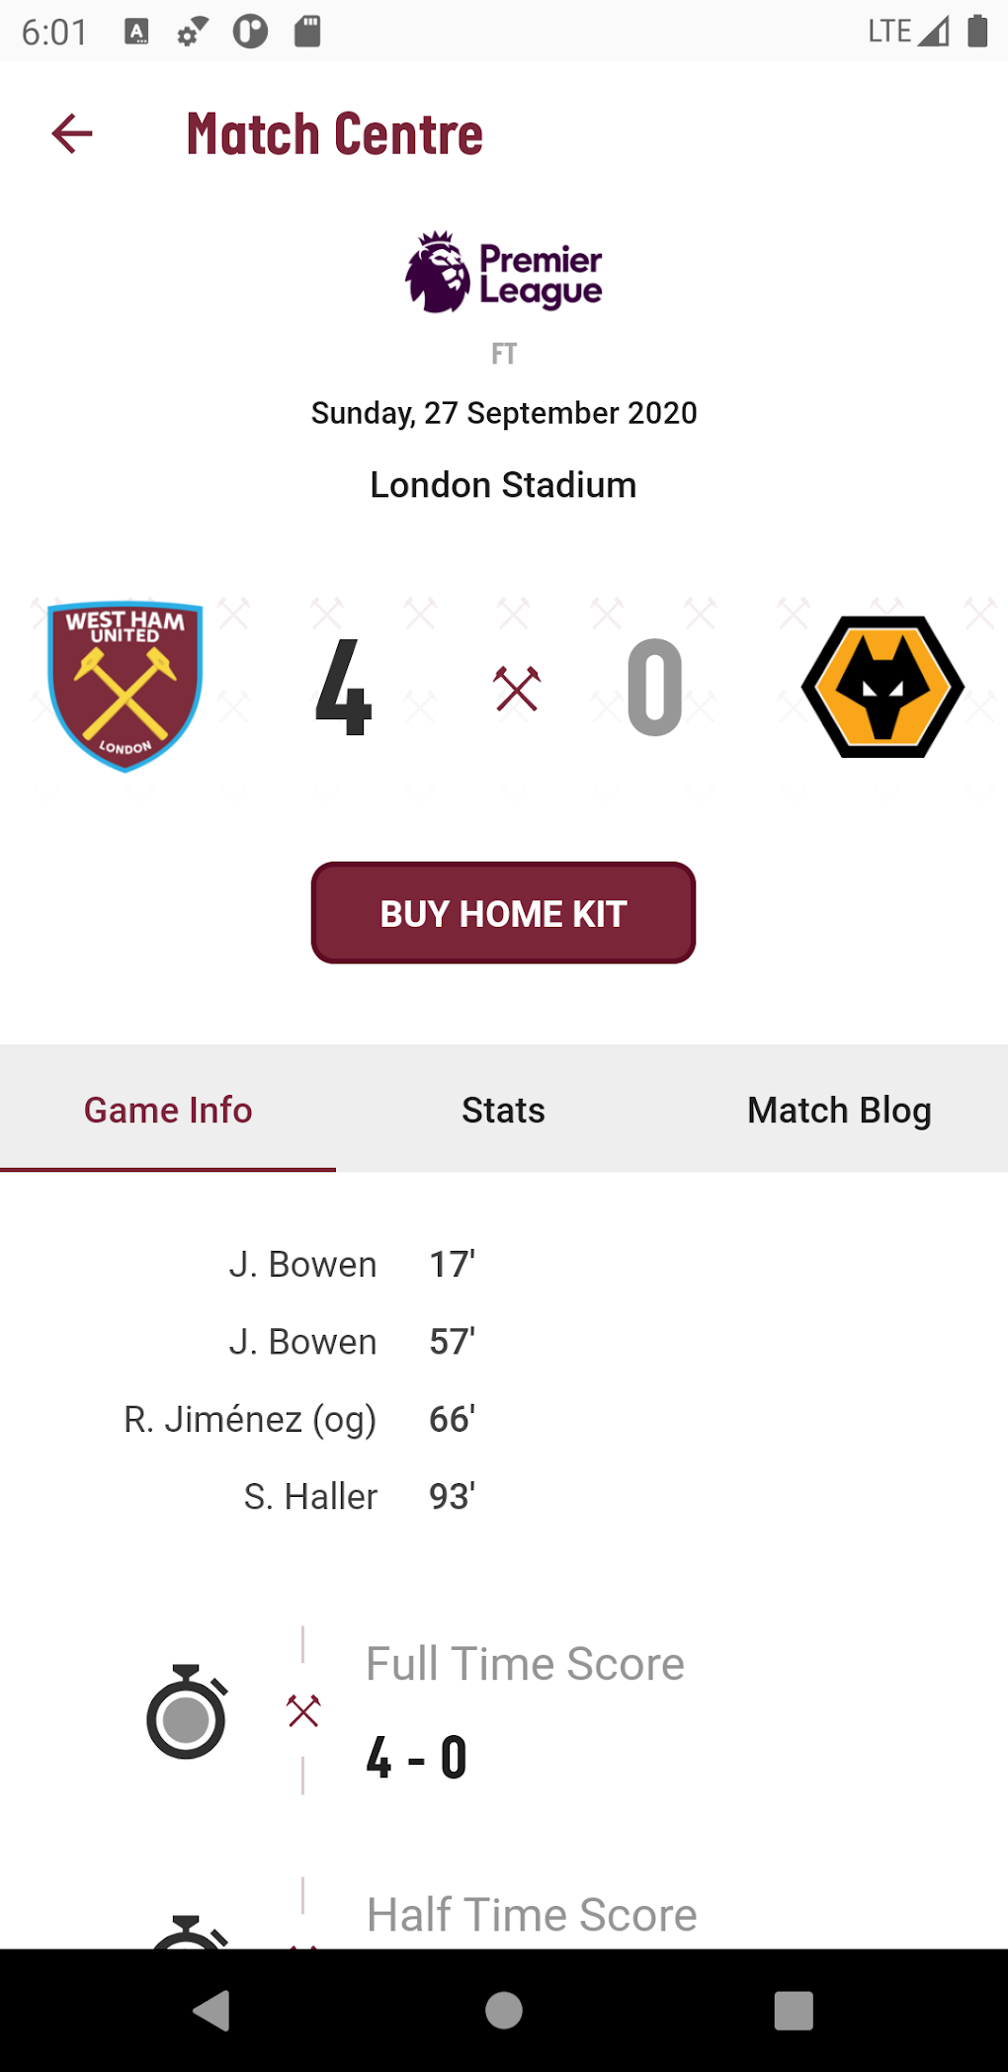Tap the Android back navigation button
The height and width of the screenshot is (2072, 1008).
tap(212, 2010)
